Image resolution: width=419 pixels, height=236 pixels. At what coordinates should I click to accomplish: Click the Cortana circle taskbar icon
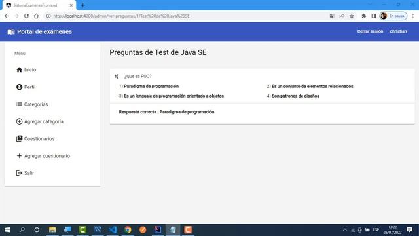(x=37, y=230)
